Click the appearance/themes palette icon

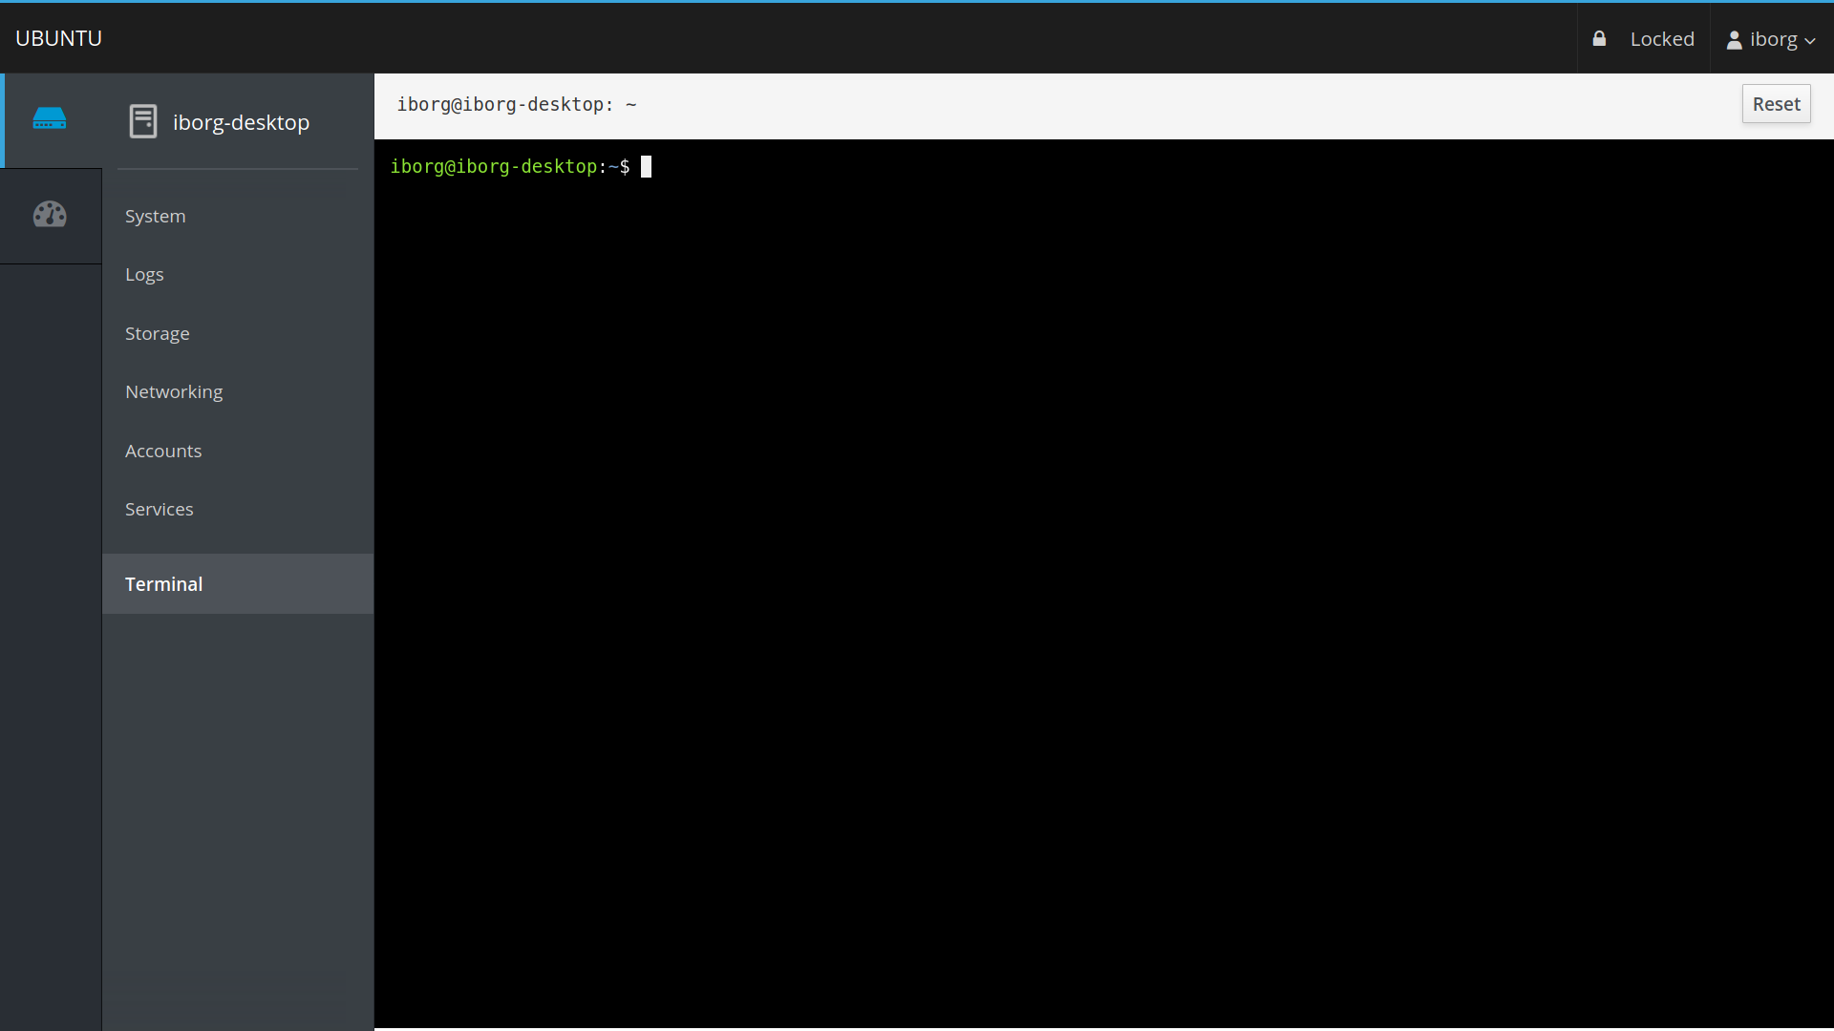pos(51,214)
